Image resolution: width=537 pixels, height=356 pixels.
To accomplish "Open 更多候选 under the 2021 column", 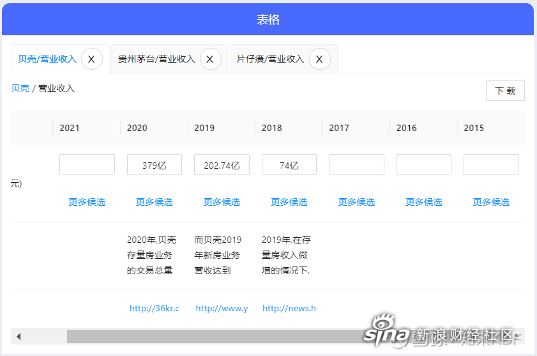I will click(x=87, y=202).
